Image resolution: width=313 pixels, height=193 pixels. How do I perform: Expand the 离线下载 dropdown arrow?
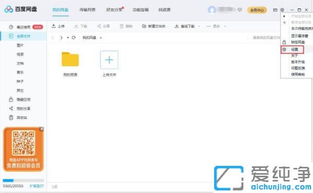click(199, 26)
